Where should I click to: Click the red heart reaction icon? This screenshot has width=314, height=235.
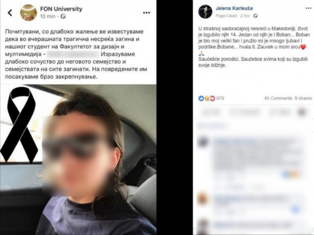coord(212,98)
